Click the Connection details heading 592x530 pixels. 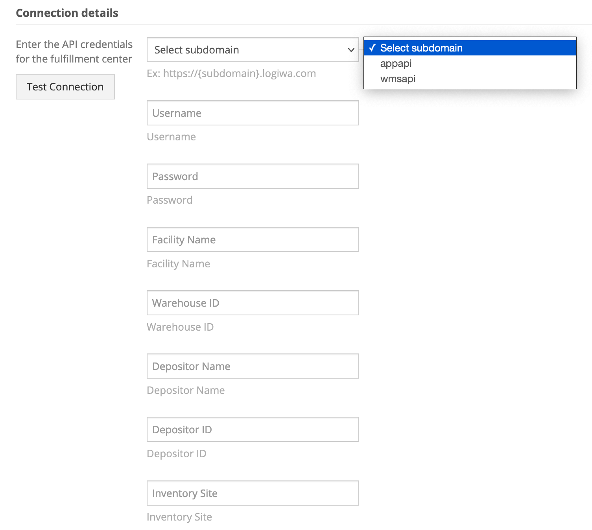pos(67,13)
